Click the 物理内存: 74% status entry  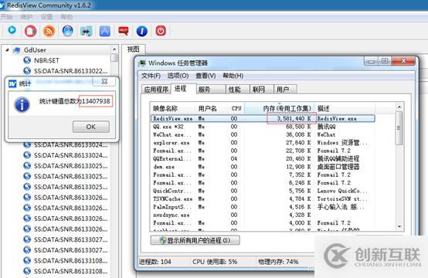[278, 262]
